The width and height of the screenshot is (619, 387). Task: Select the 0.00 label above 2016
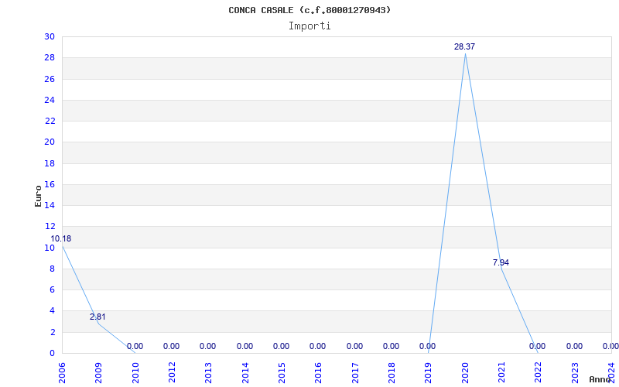(317, 346)
